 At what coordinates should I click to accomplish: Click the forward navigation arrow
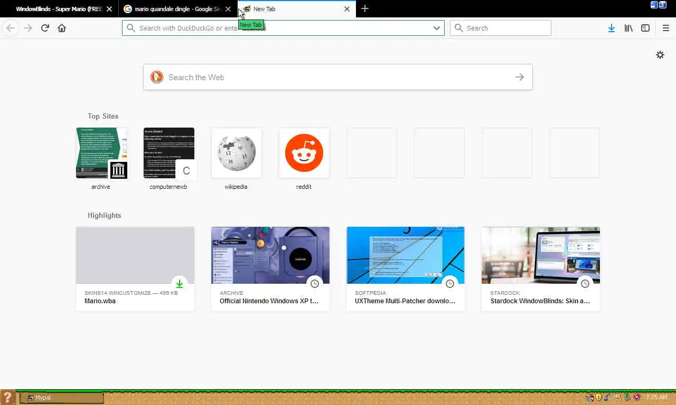[28, 28]
